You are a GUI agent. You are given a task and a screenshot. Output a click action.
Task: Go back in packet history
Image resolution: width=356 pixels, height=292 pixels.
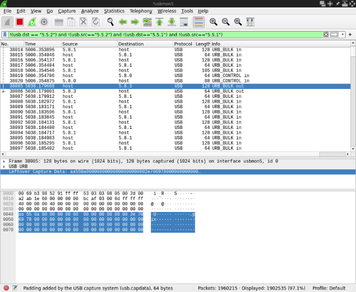123,22
